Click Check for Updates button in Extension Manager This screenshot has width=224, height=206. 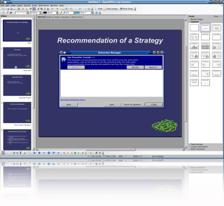pyautogui.click(x=133, y=105)
